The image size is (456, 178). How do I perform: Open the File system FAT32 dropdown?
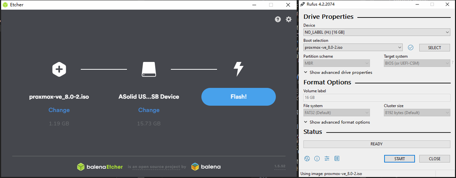pyautogui.click(x=337, y=112)
